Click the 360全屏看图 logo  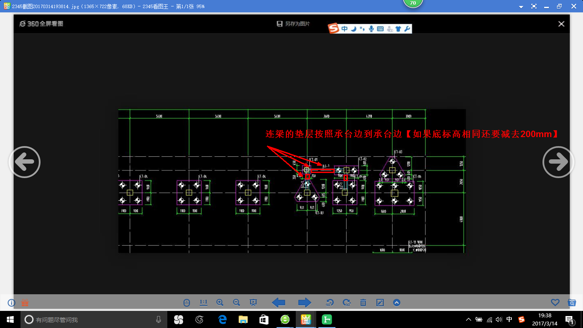[41, 24]
